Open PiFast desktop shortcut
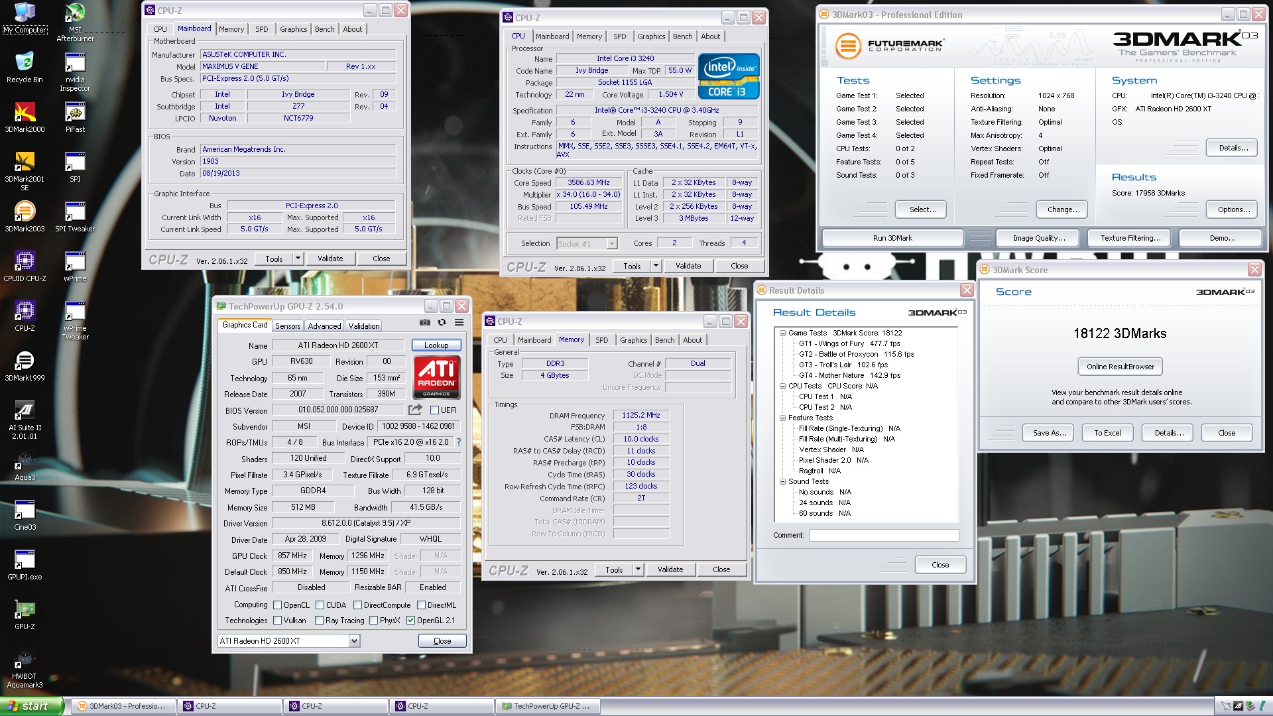The height and width of the screenshot is (716, 1273). pos(75,117)
